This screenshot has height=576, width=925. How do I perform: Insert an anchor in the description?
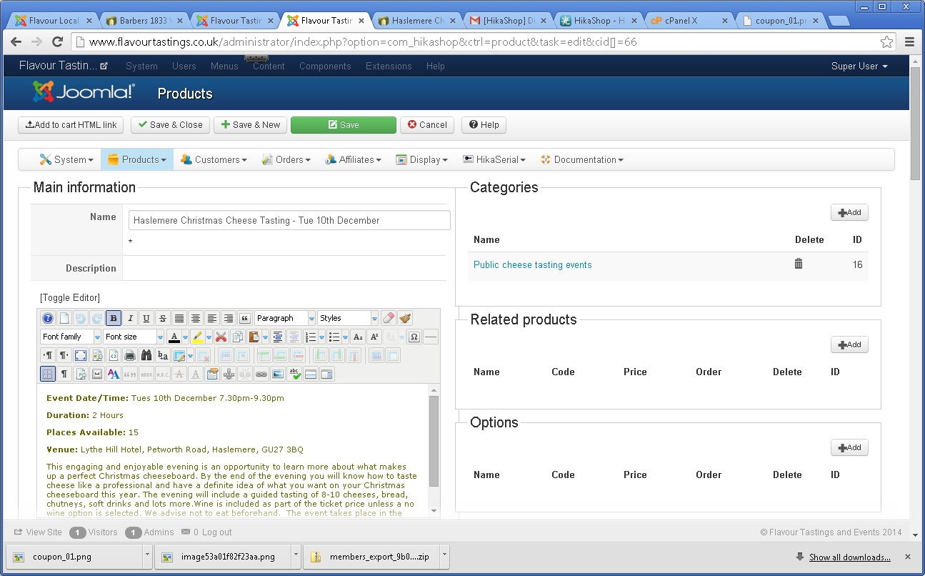point(229,374)
